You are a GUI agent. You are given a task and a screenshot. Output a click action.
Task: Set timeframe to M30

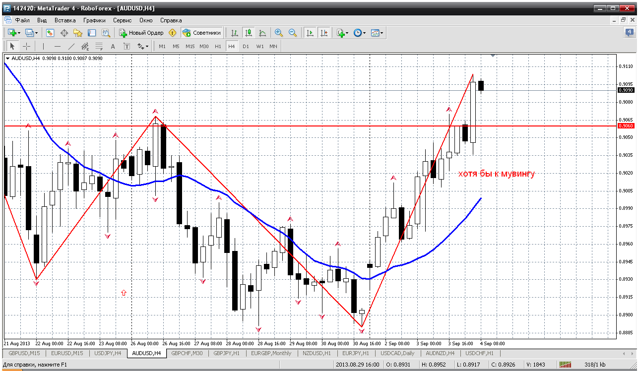click(204, 46)
